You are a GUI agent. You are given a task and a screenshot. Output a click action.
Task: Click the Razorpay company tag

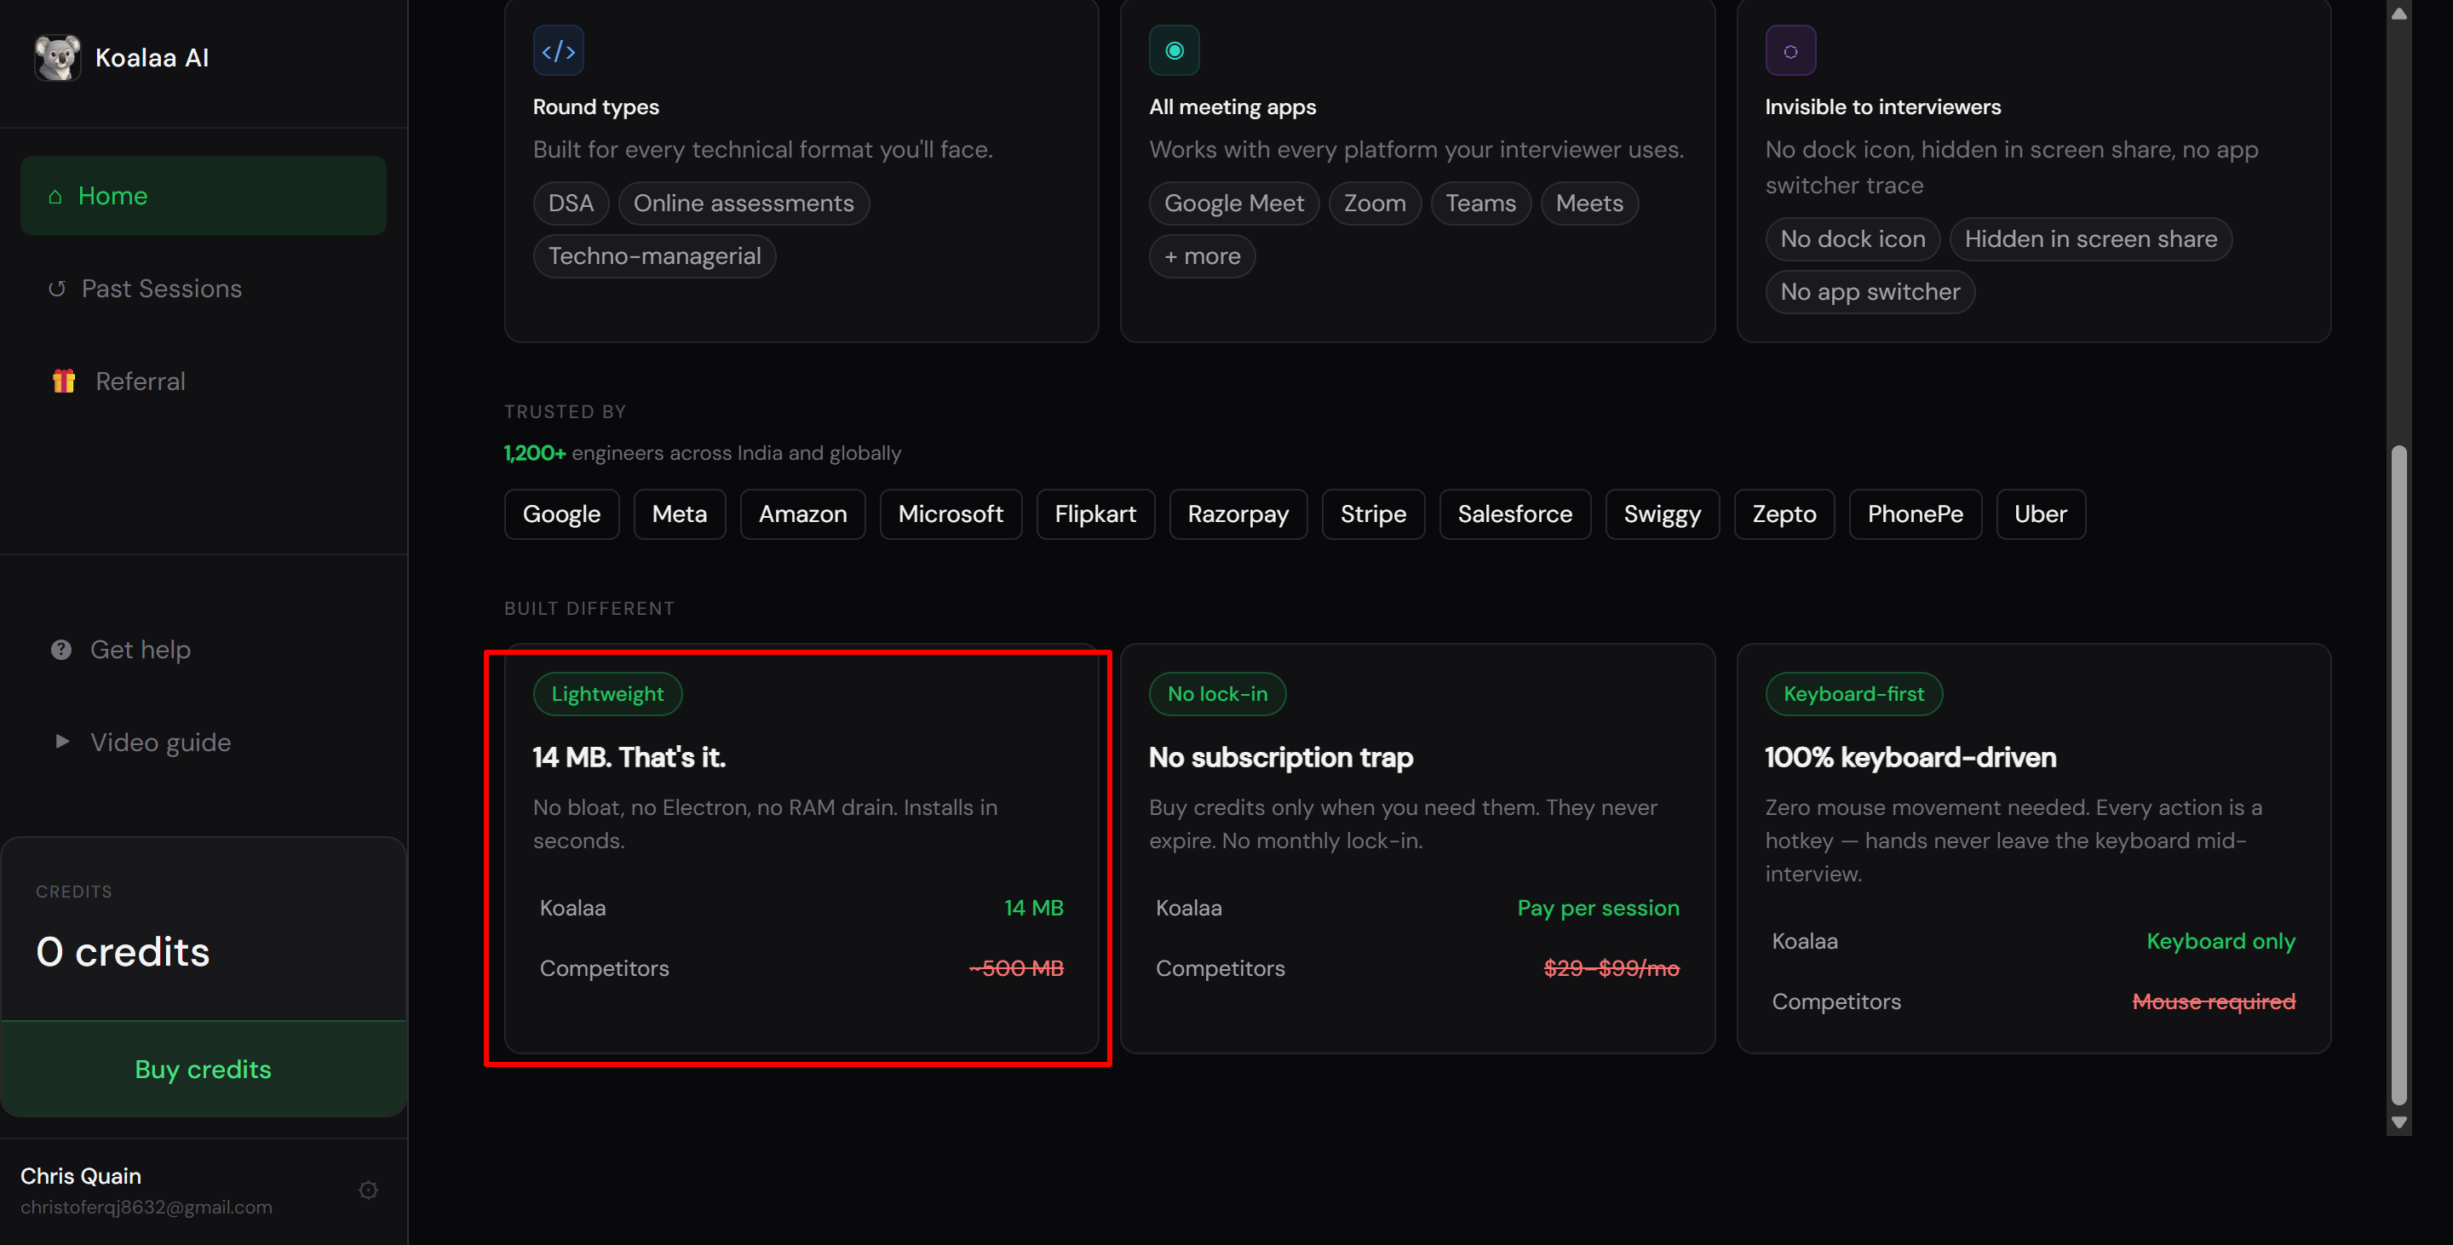[x=1238, y=514]
